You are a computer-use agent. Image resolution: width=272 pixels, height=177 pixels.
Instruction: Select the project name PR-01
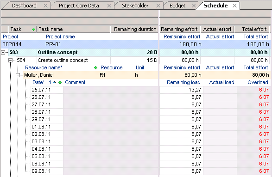pyautogui.click(x=53, y=44)
